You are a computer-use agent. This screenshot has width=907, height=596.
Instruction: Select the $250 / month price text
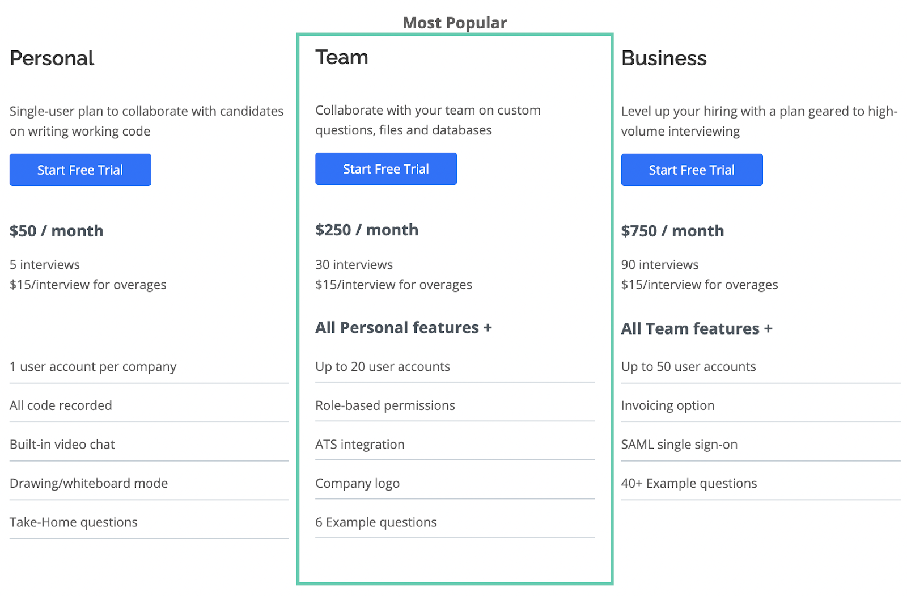coord(367,230)
